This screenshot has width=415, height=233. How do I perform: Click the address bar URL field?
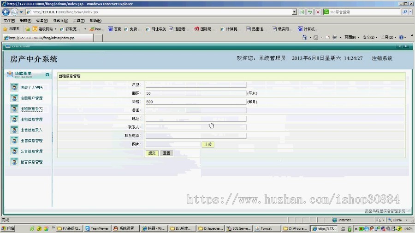click(x=159, y=12)
